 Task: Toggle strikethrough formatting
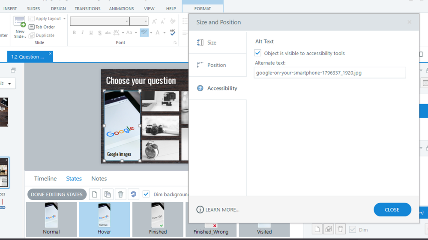(x=108, y=33)
